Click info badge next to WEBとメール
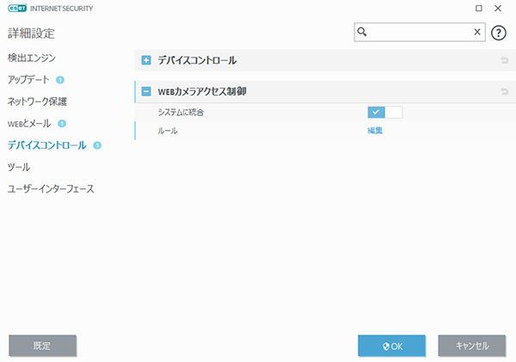Image resolution: width=516 pixels, height=362 pixels. [x=62, y=124]
